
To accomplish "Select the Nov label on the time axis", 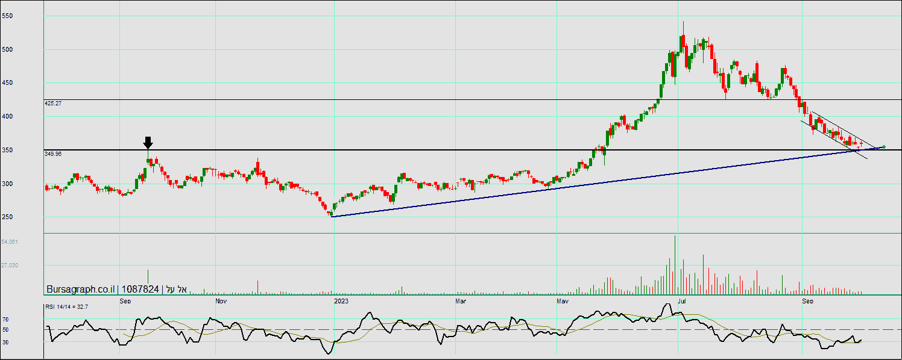I will click(221, 300).
